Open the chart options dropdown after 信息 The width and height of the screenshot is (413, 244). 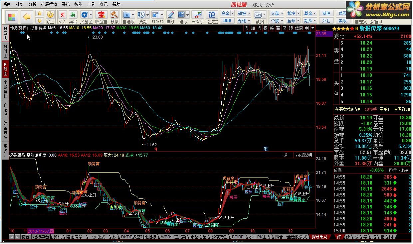click(312, 28)
